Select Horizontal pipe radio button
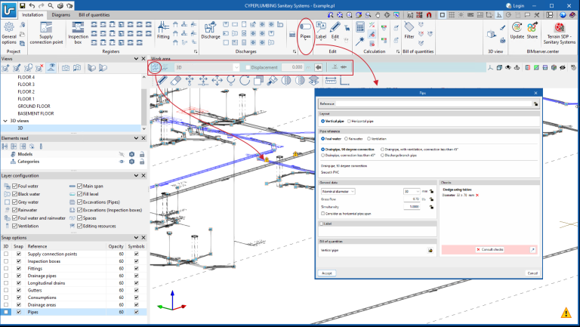 (349, 122)
